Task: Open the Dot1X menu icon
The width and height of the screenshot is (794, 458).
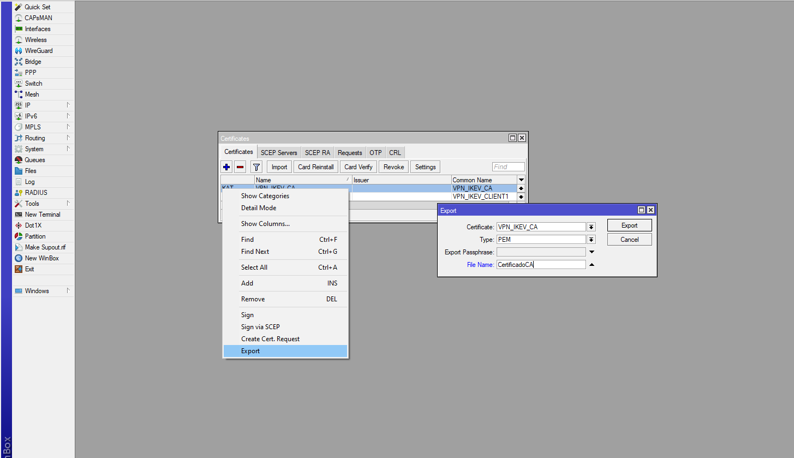Action: (x=19, y=225)
